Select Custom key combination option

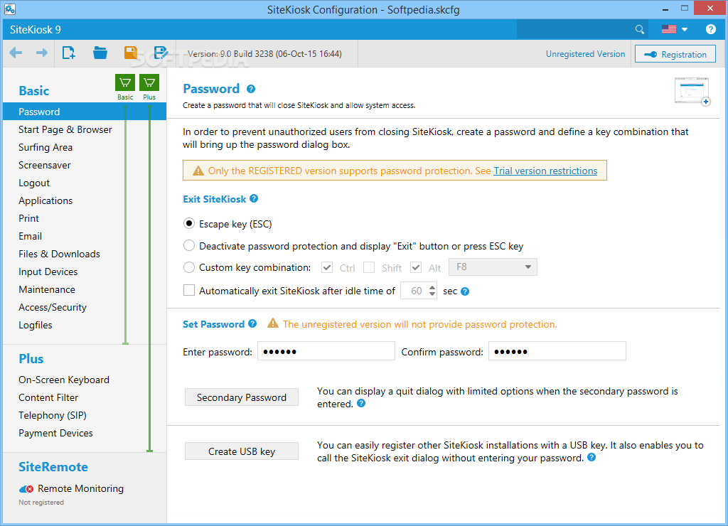[188, 267]
